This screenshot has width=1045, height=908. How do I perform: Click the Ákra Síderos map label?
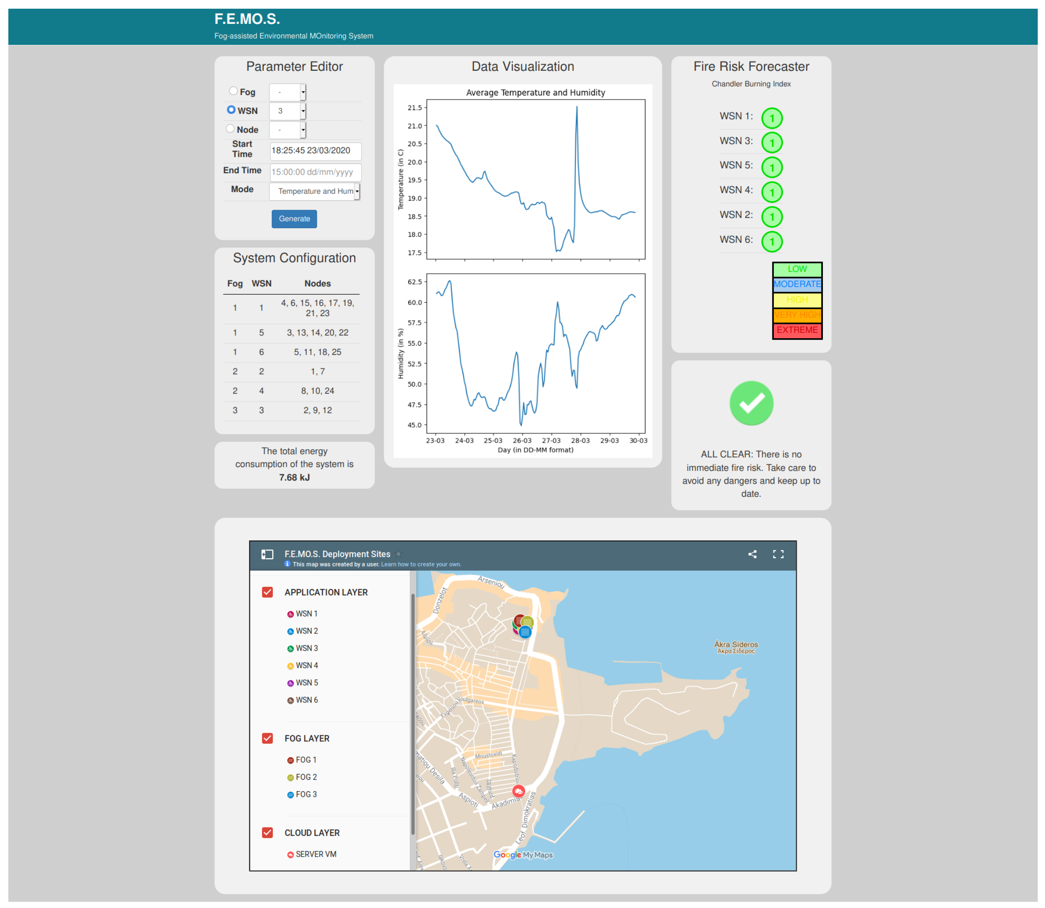(x=736, y=647)
